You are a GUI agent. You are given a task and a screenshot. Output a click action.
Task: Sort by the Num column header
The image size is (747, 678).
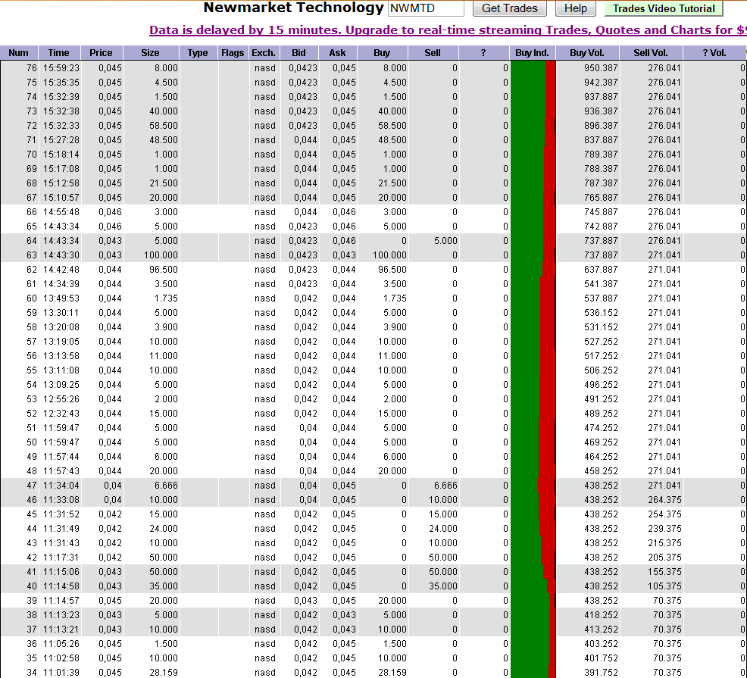tap(19, 53)
